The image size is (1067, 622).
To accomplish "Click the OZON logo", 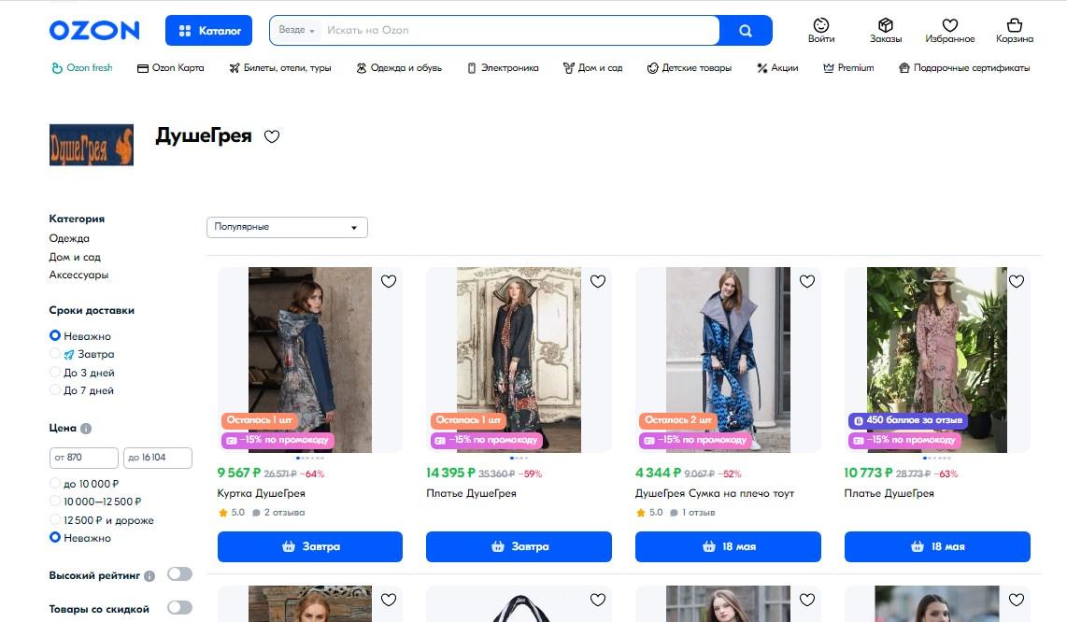I will click(94, 31).
